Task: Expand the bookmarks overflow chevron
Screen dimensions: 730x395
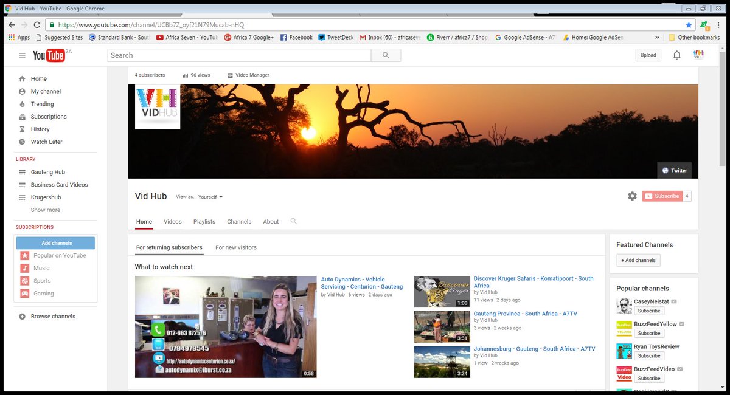Action: 657,37
